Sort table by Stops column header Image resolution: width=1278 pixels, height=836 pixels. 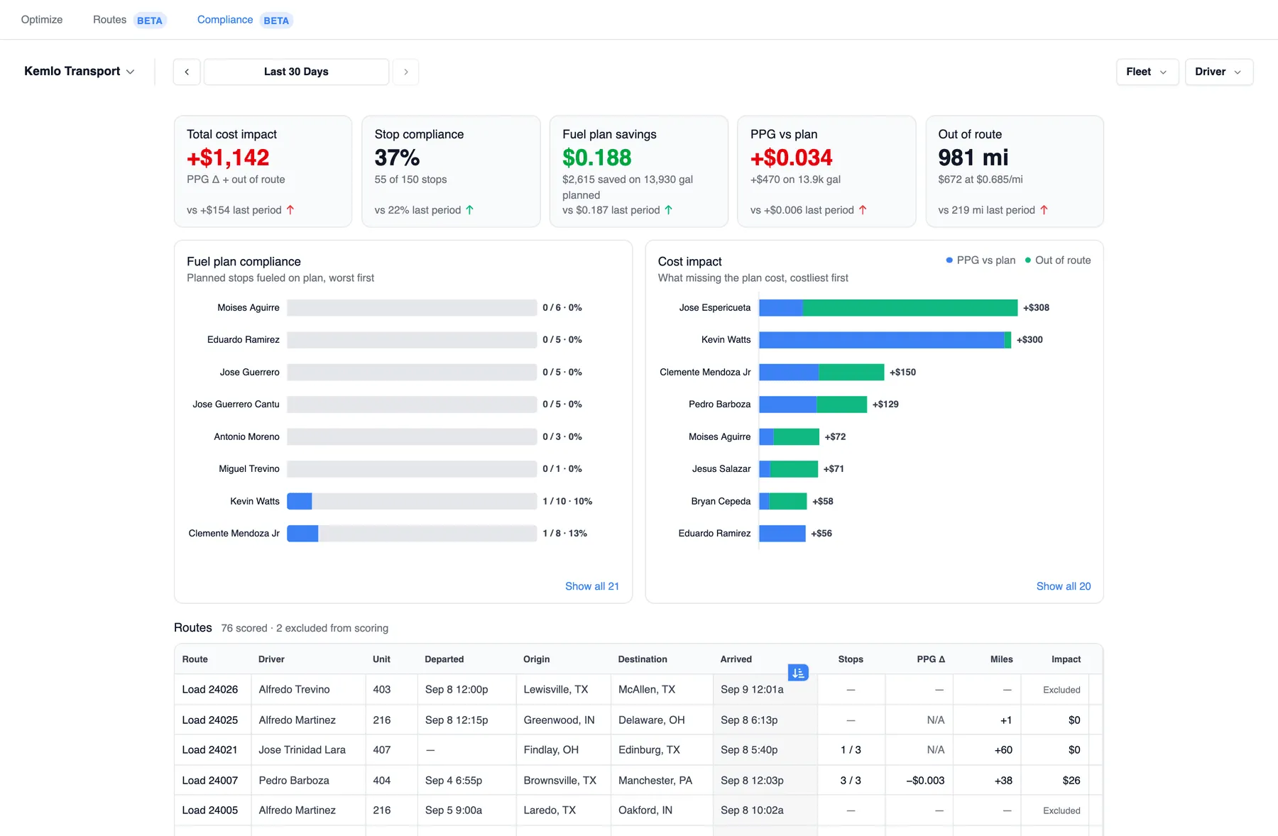pyautogui.click(x=851, y=659)
